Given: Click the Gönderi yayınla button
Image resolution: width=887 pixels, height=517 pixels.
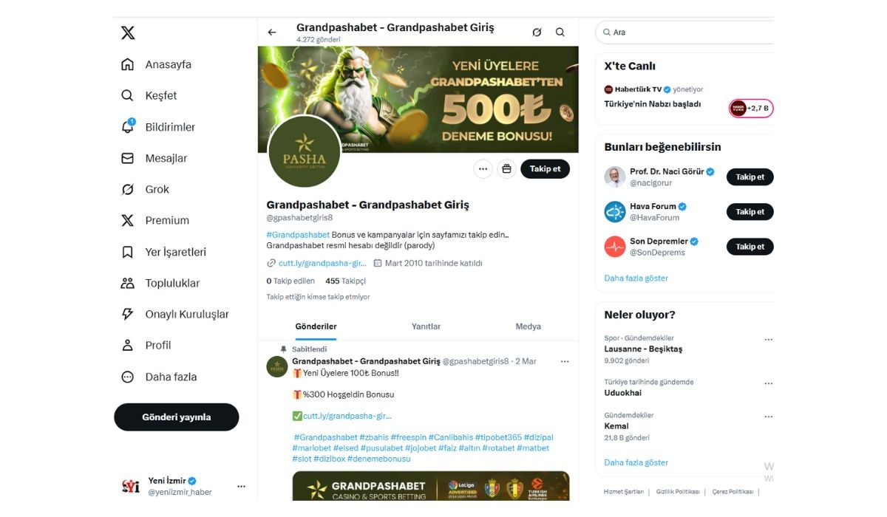Looking at the screenshot, I should pos(176,417).
